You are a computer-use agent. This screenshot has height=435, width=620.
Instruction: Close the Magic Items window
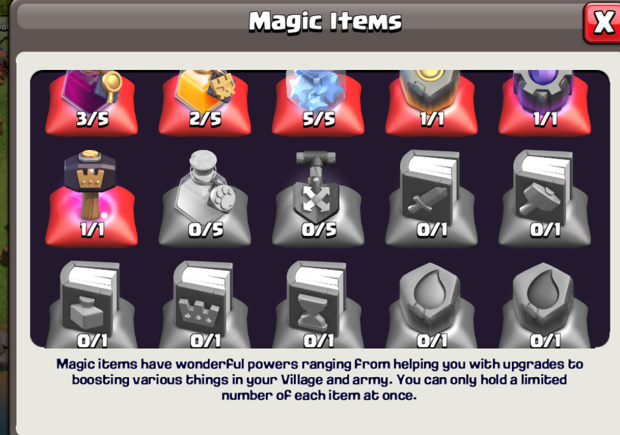(x=602, y=22)
